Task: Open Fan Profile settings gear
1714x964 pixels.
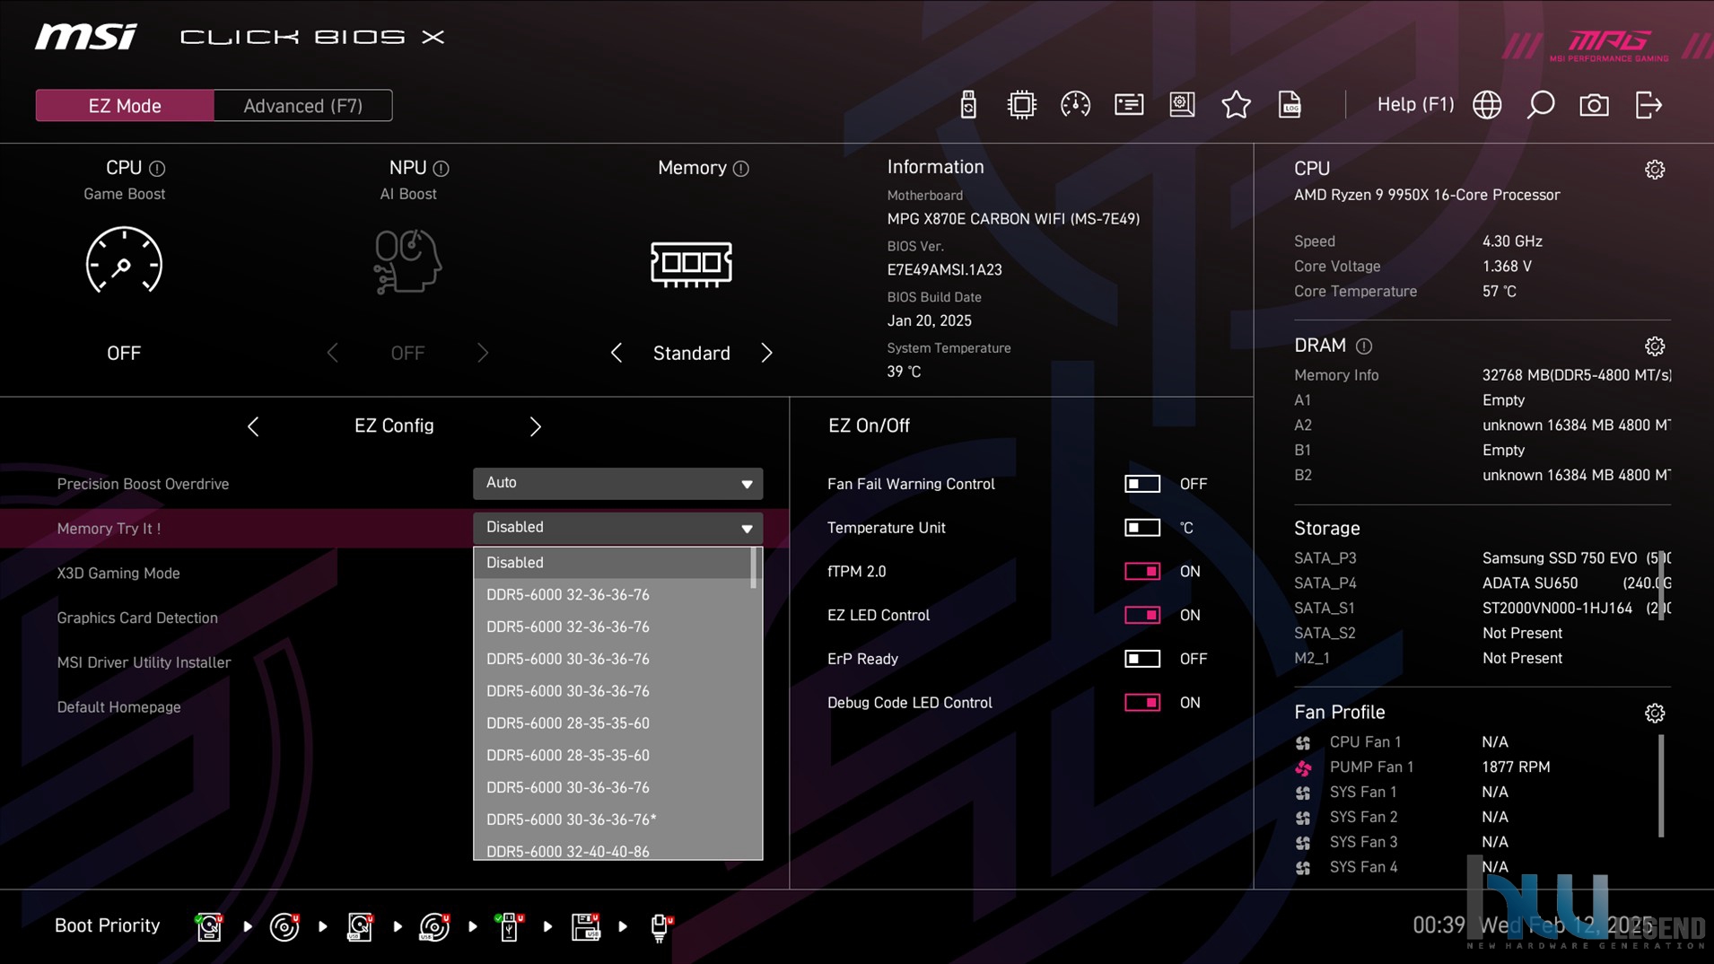Action: tap(1655, 713)
